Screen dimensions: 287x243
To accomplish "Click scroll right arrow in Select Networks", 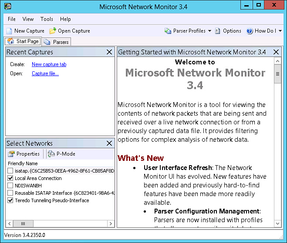I will (x=111, y=223).
